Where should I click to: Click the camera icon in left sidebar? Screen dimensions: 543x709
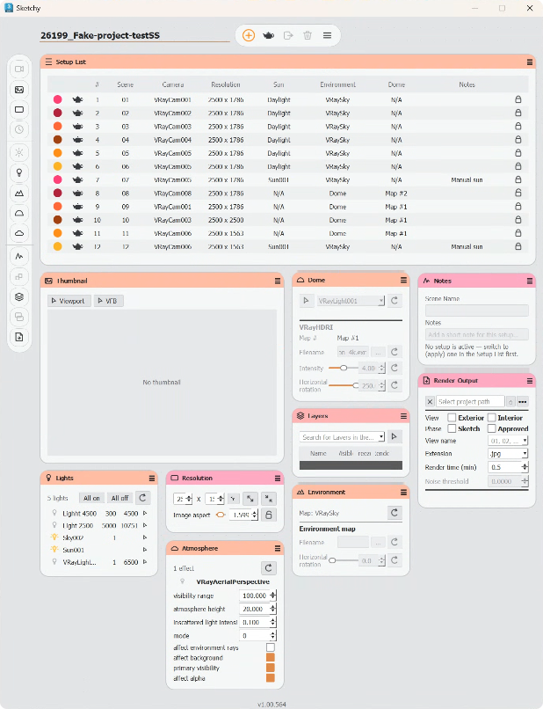pyautogui.click(x=19, y=69)
